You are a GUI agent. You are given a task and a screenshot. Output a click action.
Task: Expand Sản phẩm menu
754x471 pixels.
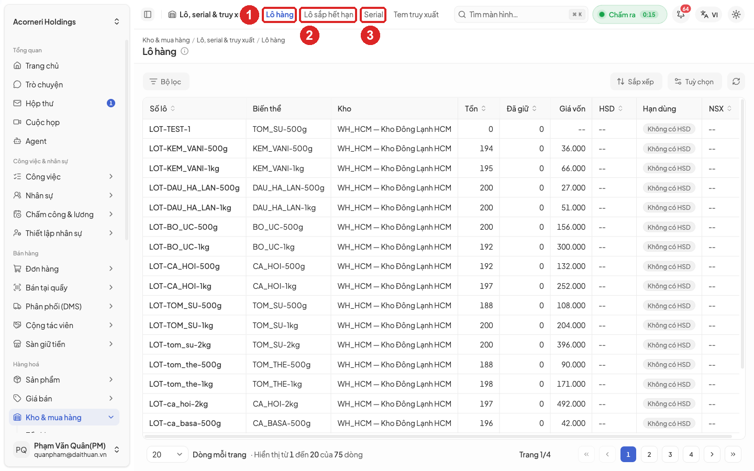(x=65, y=380)
